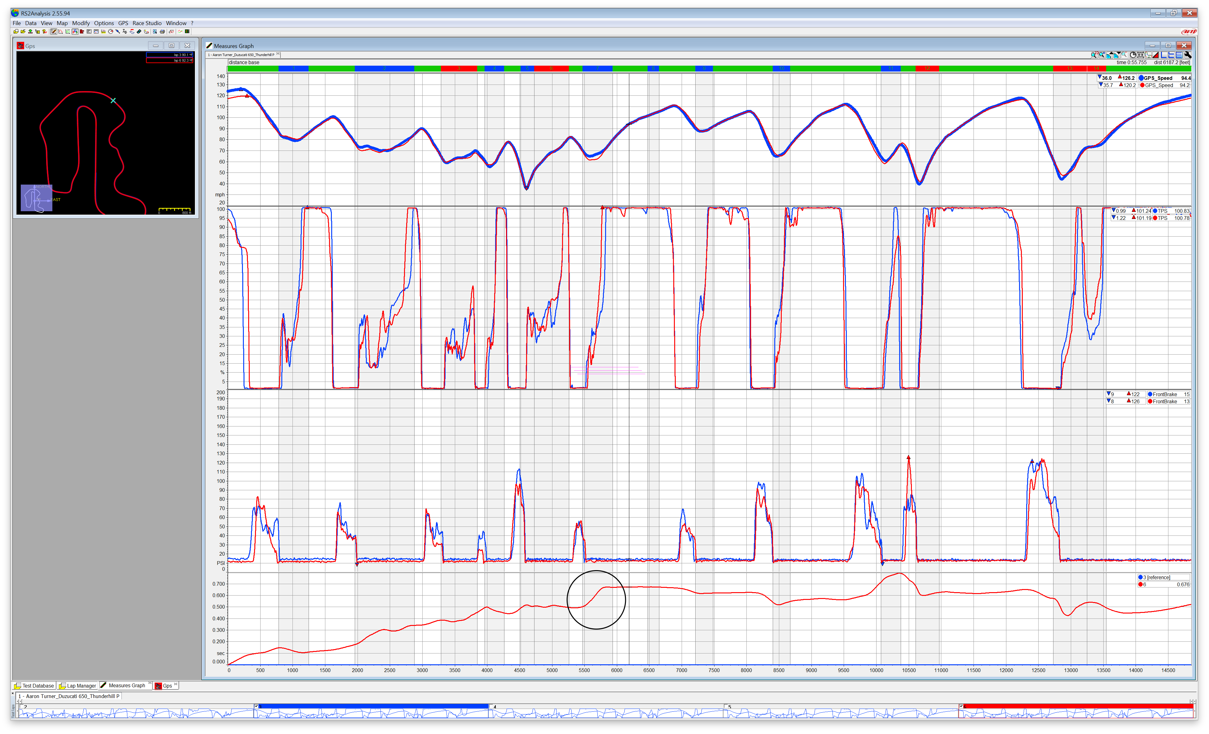Open the Race Studio menu

tap(147, 23)
